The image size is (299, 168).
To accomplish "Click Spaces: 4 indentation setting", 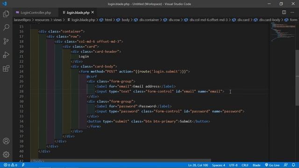I will pos(219,165).
